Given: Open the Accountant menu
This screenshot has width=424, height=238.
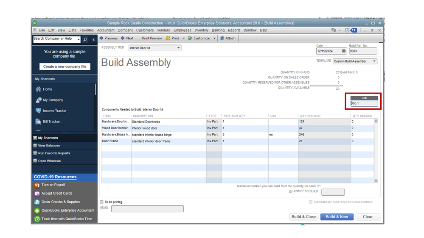Looking at the screenshot, I should (x=106, y=30).
